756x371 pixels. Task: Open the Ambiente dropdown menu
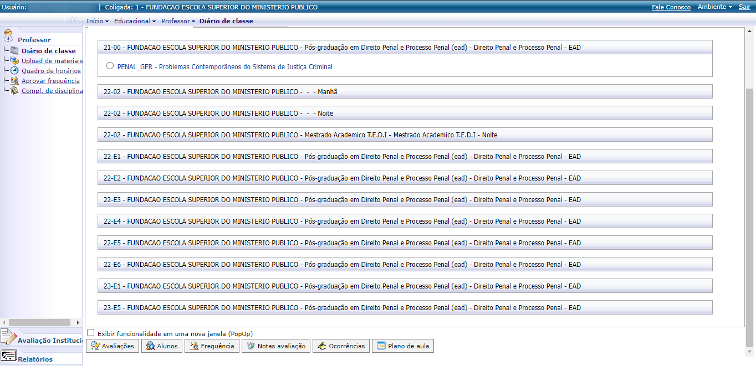tap(715, 7)
